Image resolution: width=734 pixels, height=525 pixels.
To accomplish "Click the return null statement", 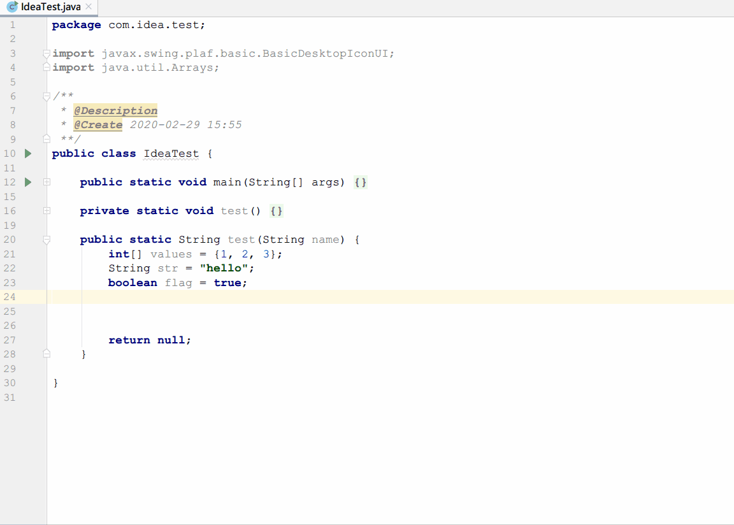I will point(149,340).
